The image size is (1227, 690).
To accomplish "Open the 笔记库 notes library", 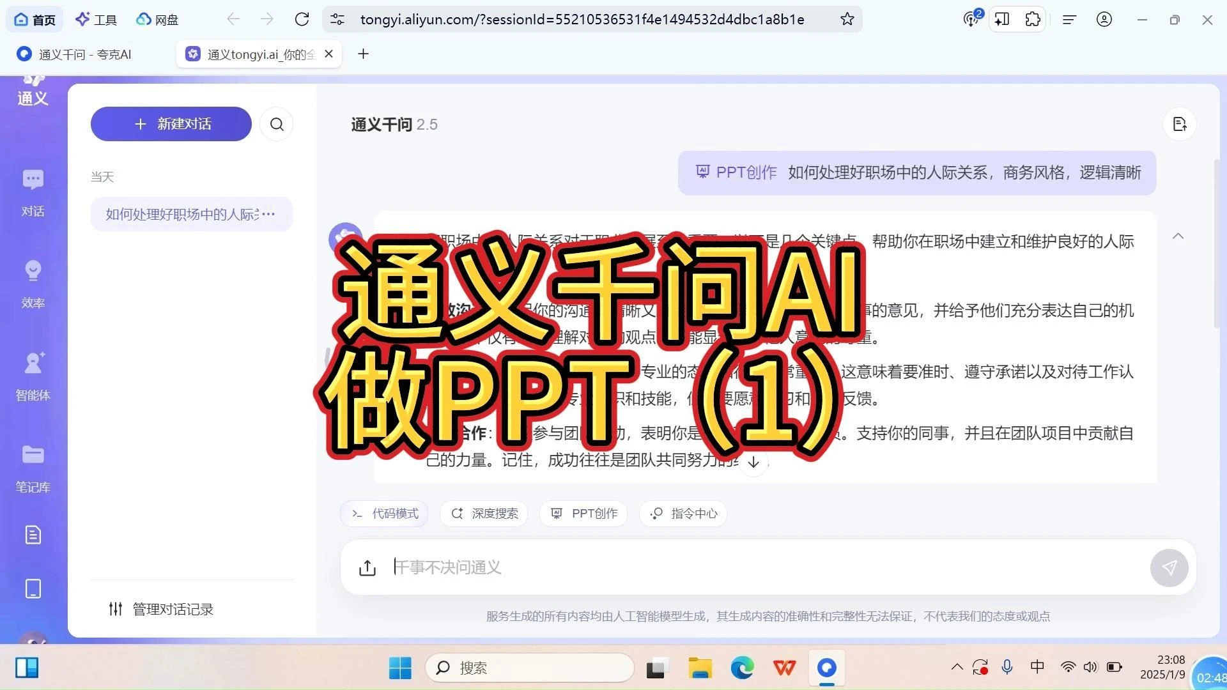I will (33, 469).
